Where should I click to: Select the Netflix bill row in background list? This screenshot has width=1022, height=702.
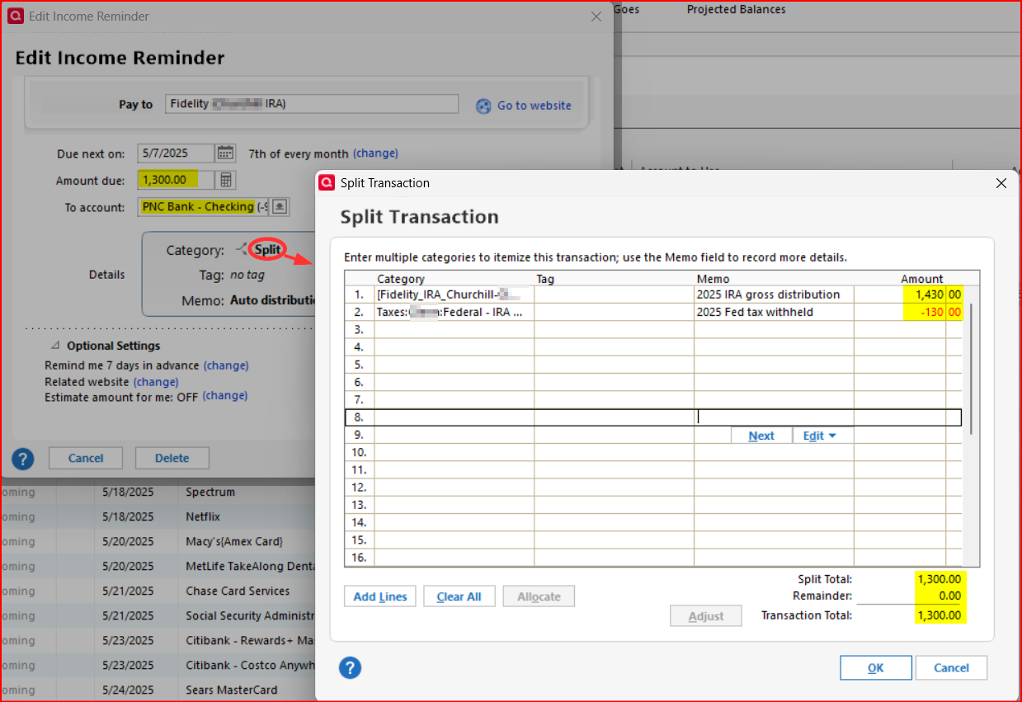click(158, 517)
